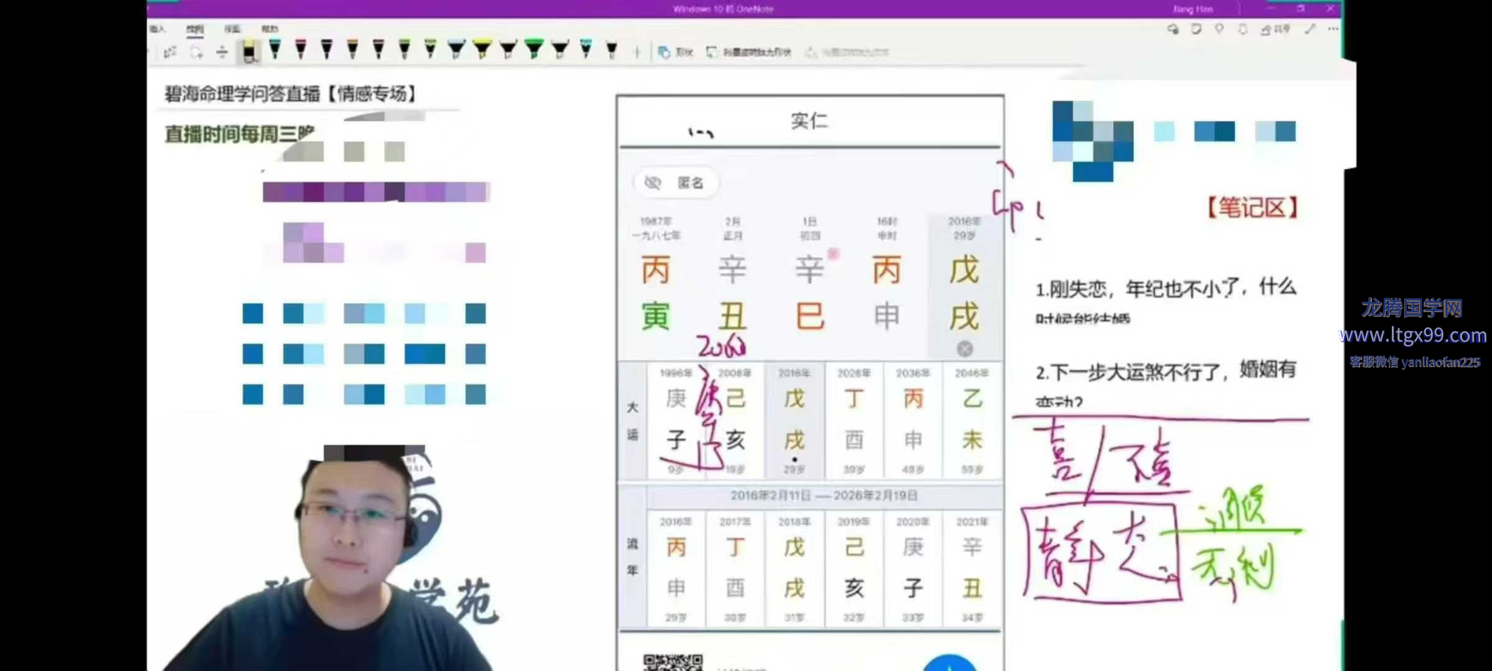The width and height of the screenshot is (1492, 671).
Task: Click the greyed ink to text button
Action: tap(847, 53)
